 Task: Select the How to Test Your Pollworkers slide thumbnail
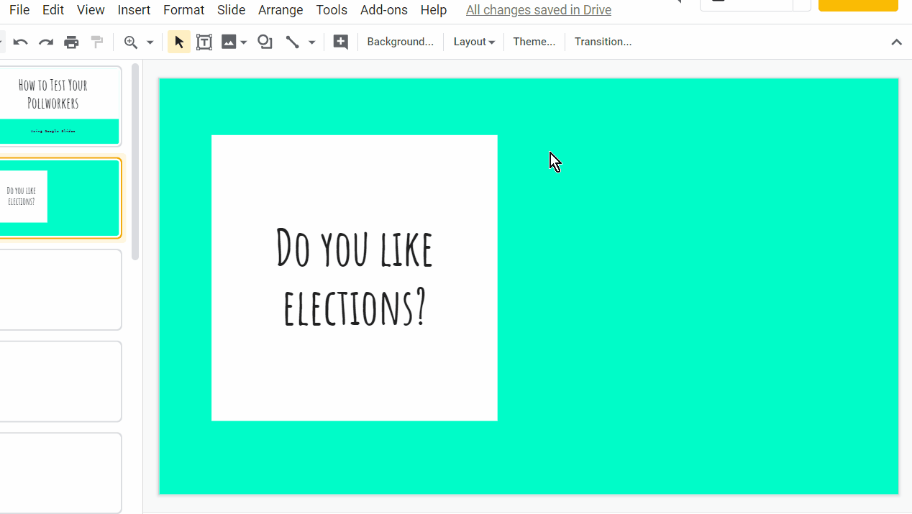60,106
